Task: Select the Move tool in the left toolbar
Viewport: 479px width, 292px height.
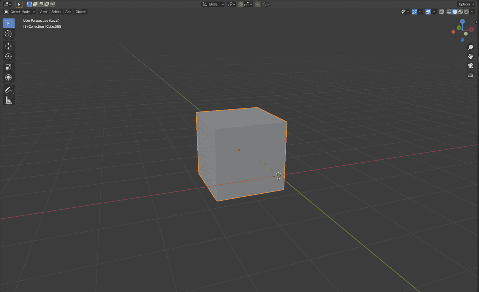Action: pyautogui.click(x=8, y=46)
